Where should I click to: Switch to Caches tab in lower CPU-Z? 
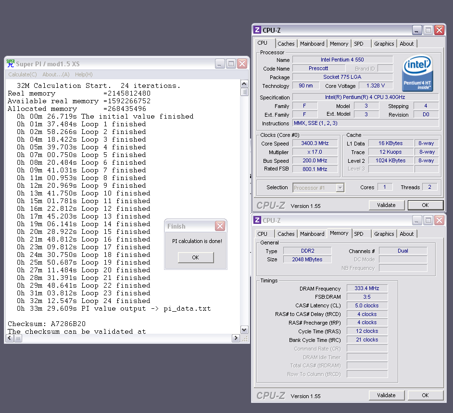click(286, 234)
